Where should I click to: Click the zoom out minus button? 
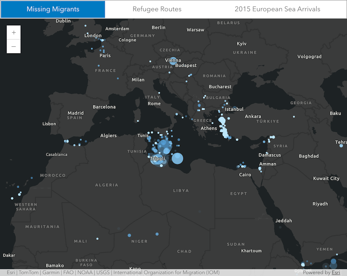(14, 46)
